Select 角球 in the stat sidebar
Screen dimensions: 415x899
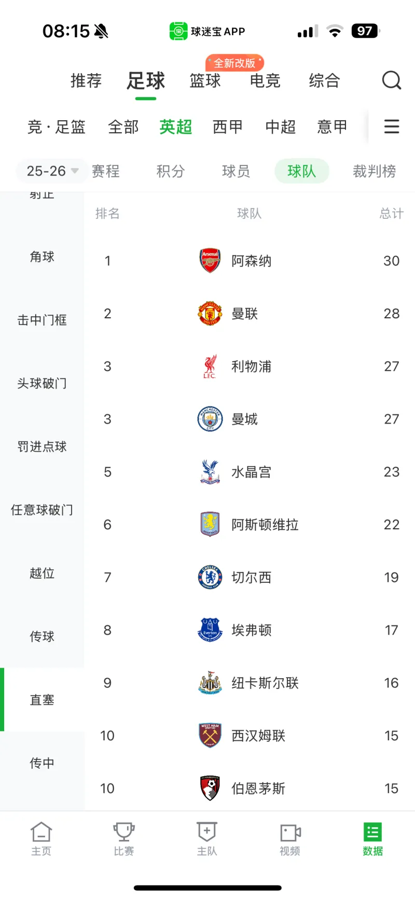42,257
